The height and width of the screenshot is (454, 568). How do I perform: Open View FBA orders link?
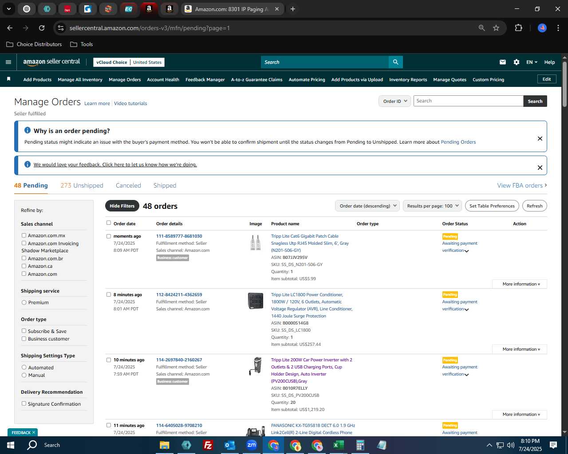tap(522, 185)
